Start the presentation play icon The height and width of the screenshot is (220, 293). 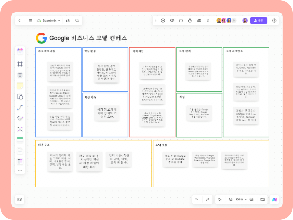click(163, 21)
